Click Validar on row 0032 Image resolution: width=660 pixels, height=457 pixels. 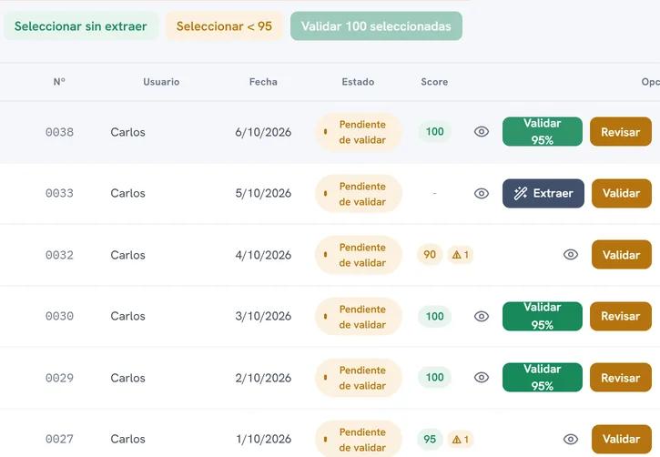[x=621, y=255]
